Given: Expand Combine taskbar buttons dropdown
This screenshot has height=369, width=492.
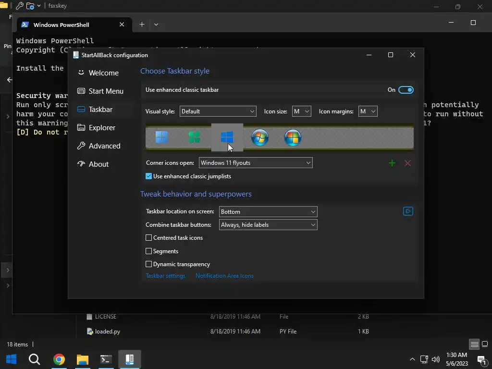Looking at the screenshot, I should (268, 225).
